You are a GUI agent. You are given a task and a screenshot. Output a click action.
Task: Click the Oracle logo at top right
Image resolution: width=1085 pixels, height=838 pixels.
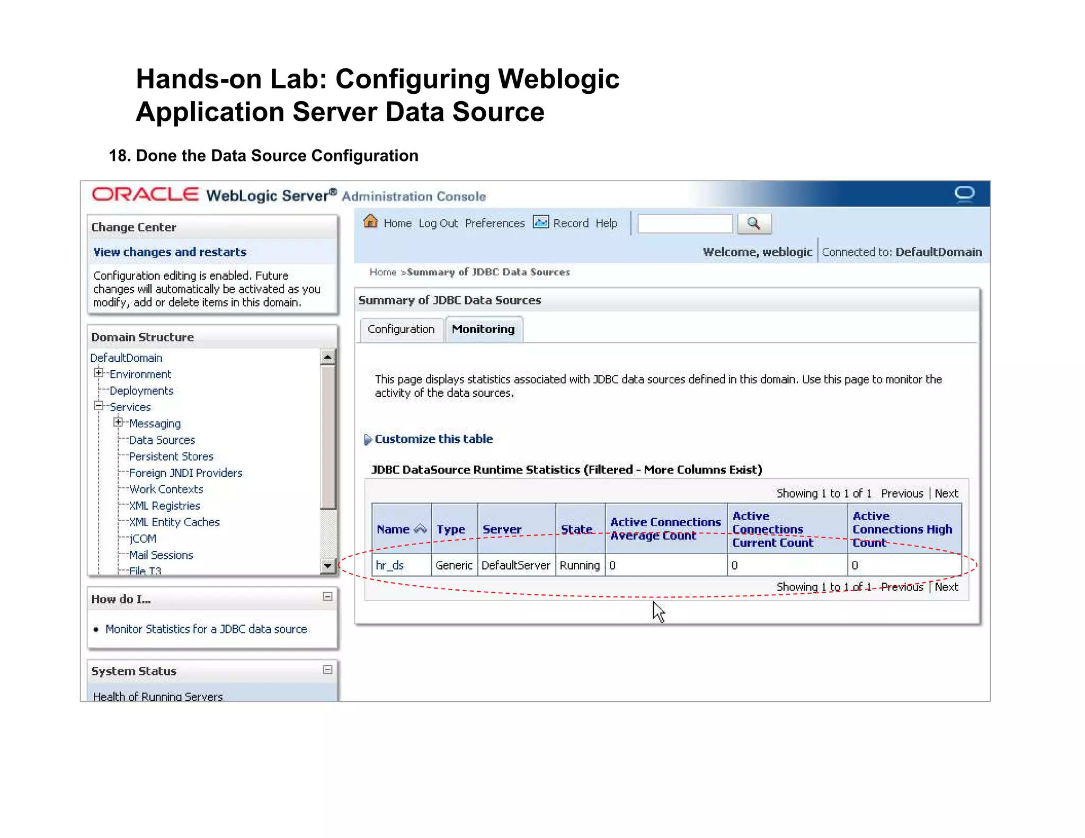(x=964, y=194)
